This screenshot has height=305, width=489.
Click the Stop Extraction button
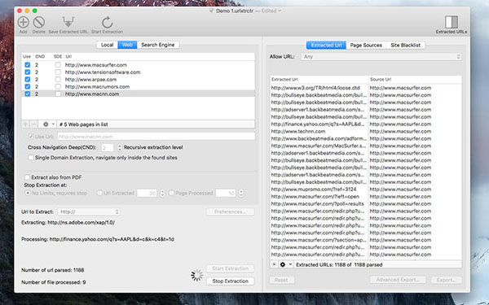point(230,281)
